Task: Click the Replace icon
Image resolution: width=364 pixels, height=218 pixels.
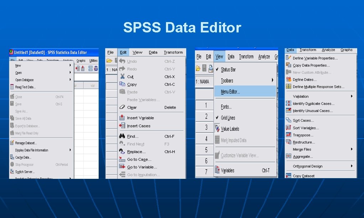Action: click(x=122, y=151)
